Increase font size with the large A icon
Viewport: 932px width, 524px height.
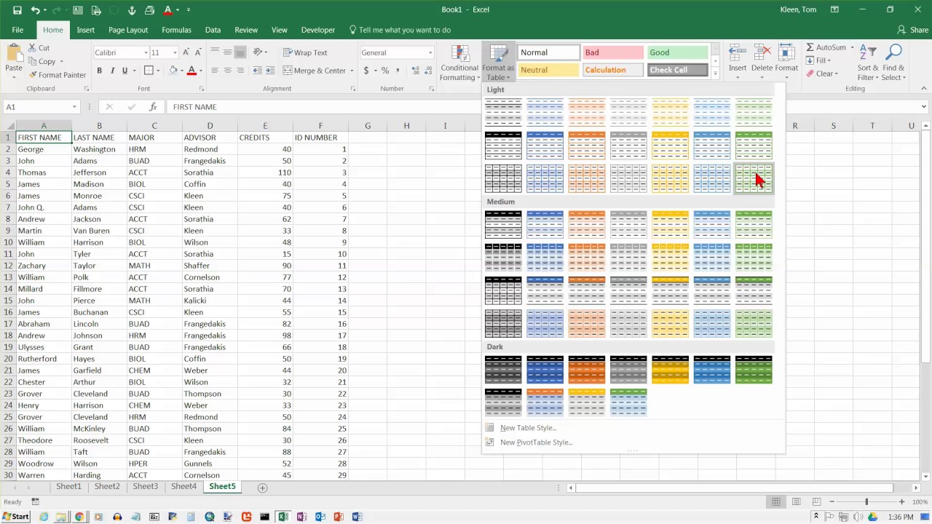pos(186,52)
